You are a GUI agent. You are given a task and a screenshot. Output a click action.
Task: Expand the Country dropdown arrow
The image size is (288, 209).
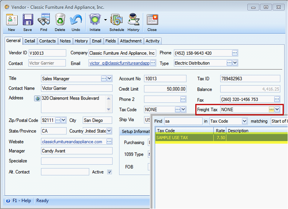[109, 131]
